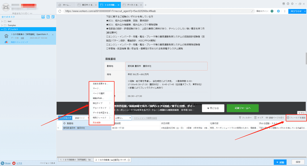
Task: Click the new task plus icon in sidebar
Action: (48, 17)
